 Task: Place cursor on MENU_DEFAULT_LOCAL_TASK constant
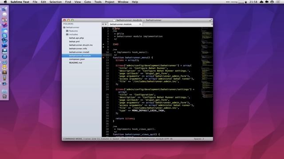click(148, 110)
